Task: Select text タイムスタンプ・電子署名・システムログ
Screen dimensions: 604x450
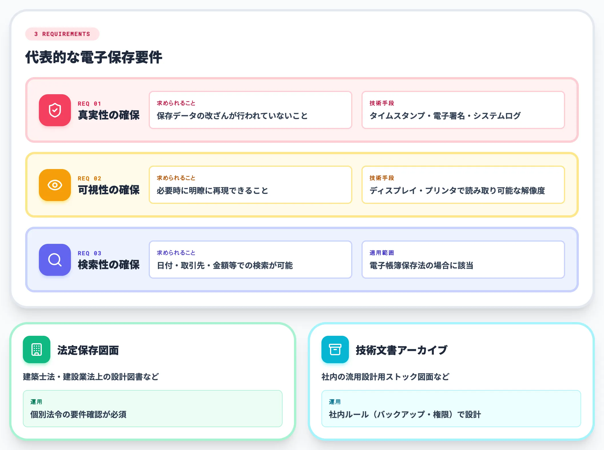Action: 445,116
